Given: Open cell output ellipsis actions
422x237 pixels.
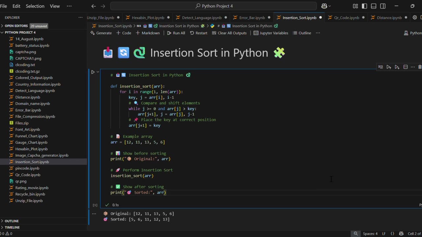Looking at the screenshot, I should click(94, 214).
